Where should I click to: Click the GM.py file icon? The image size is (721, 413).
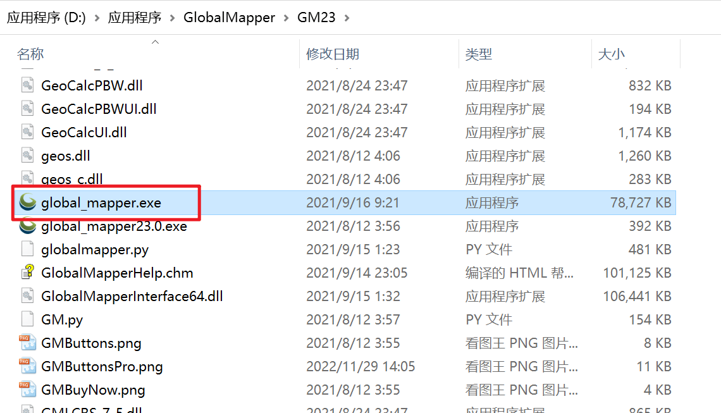tap(28, 319)
